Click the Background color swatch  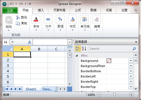(x=109, y=61)
